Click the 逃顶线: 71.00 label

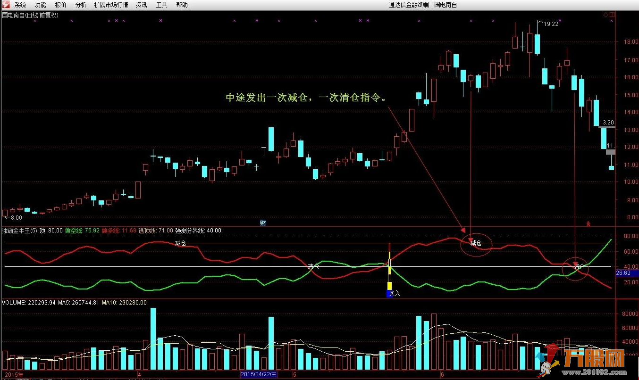(156, 231)
